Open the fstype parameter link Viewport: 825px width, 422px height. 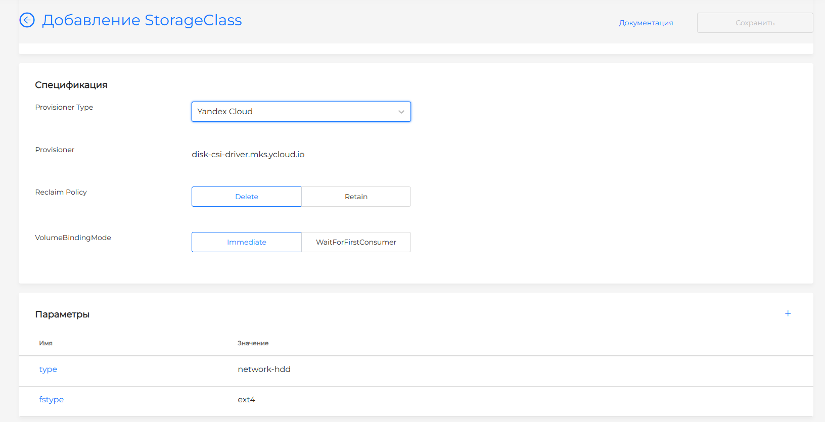tap(52, 400)
